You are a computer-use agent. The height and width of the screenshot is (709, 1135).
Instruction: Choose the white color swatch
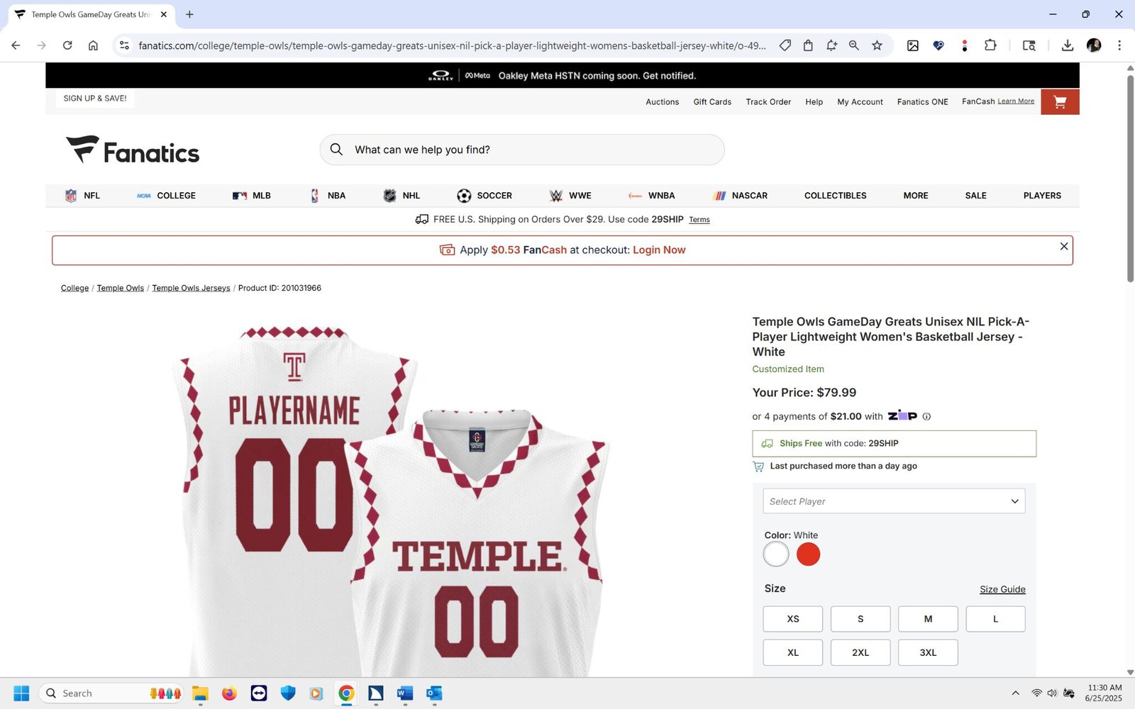pos(776,554)
